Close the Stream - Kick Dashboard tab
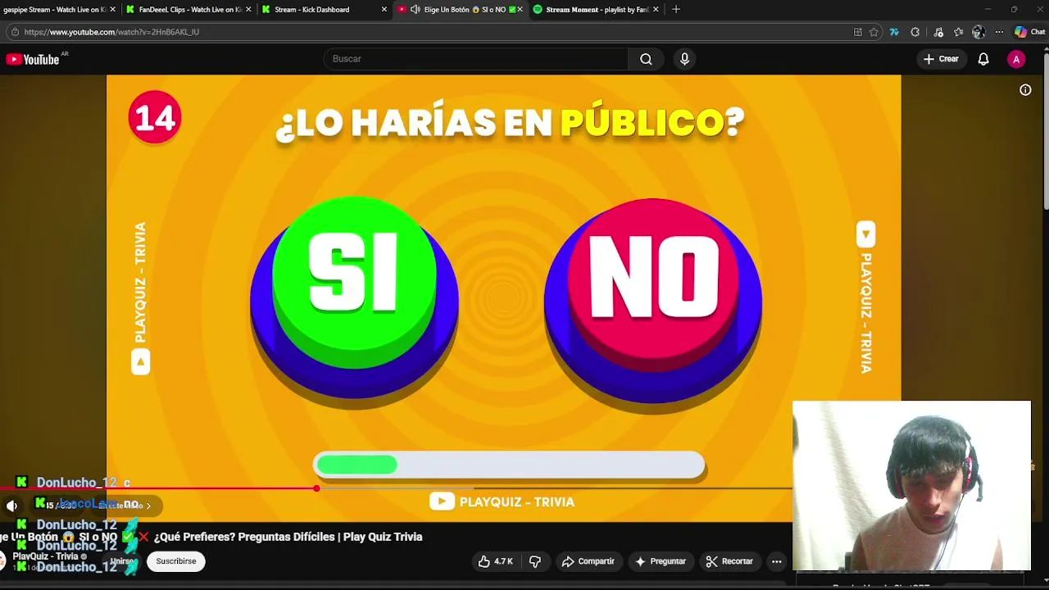Image resolution: width=1049 pixels, height=590 pixels. tap(384, 9)
